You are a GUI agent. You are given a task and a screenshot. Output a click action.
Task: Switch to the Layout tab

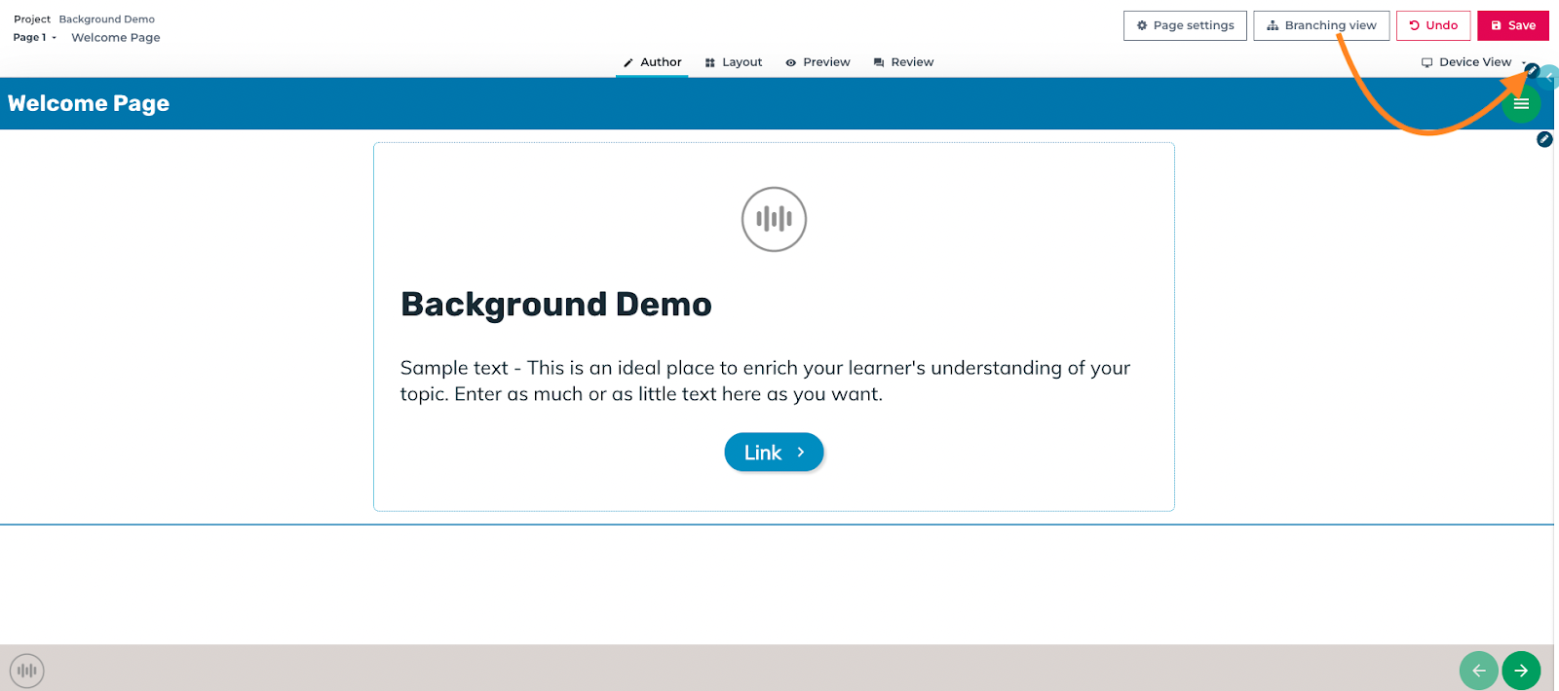click(734, 62)
